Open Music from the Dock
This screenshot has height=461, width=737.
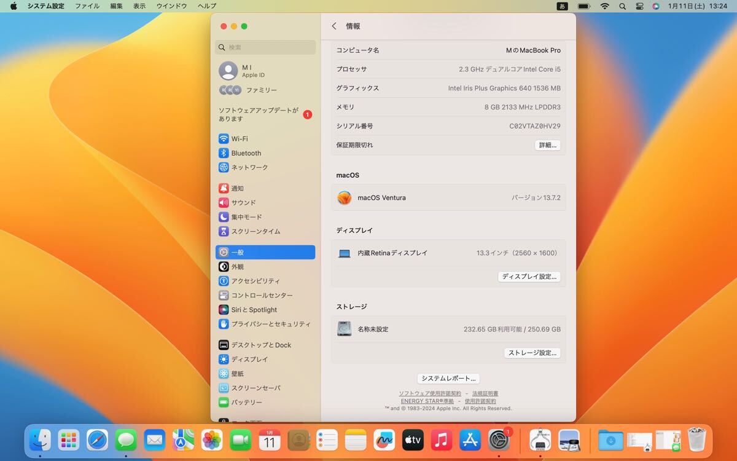click(442, 439)
